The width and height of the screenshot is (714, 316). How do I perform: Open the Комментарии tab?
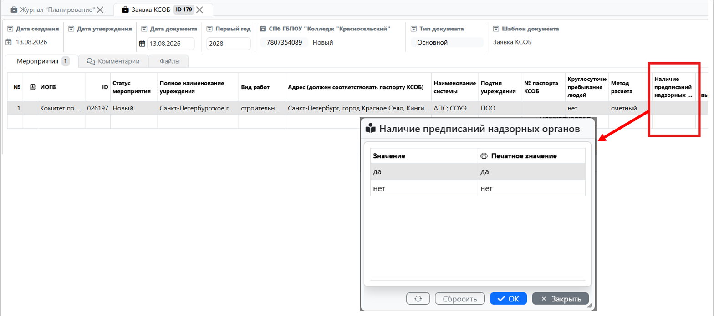(113, 61)
